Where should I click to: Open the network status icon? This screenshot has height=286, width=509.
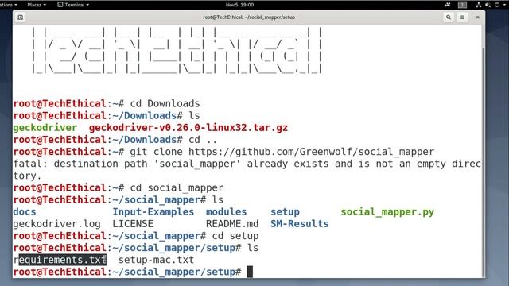pyautogui.click(x=479, y=5)
